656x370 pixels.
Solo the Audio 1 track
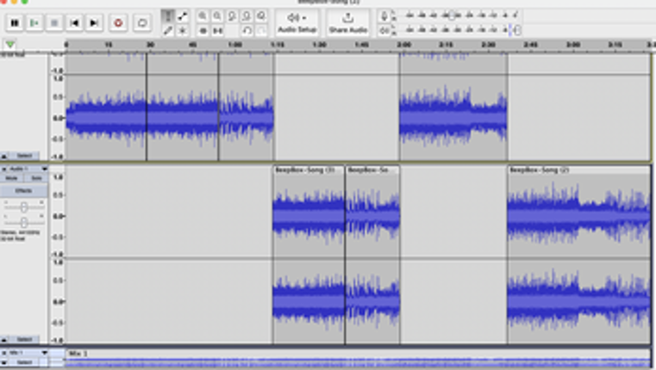click(36, 178)
